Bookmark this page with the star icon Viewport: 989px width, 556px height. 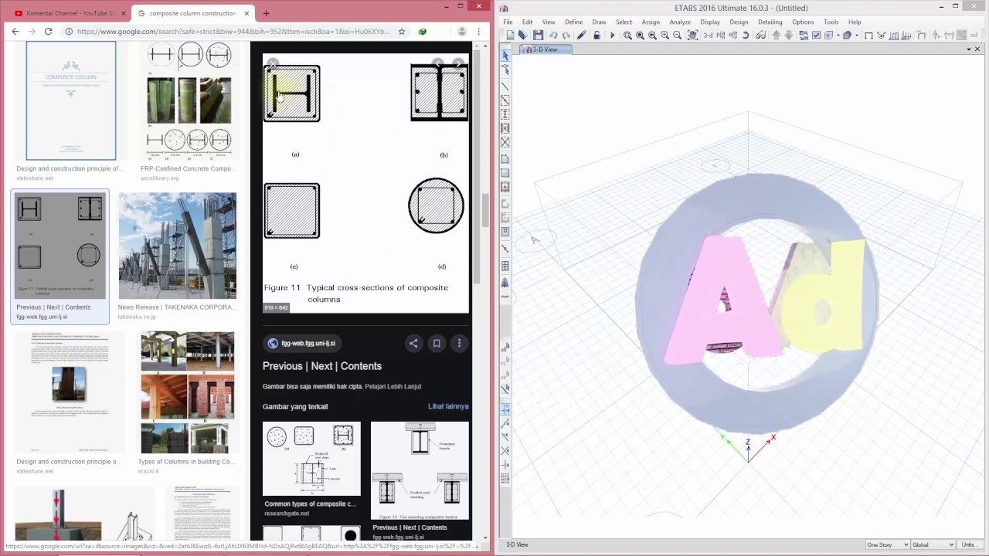[x=402, y=32]
